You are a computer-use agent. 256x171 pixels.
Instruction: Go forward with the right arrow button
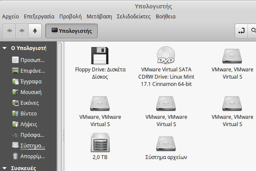(x=22, y=31)
